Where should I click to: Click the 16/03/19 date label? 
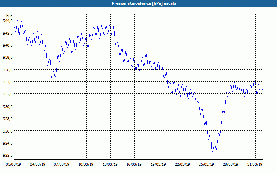[134, 164]
